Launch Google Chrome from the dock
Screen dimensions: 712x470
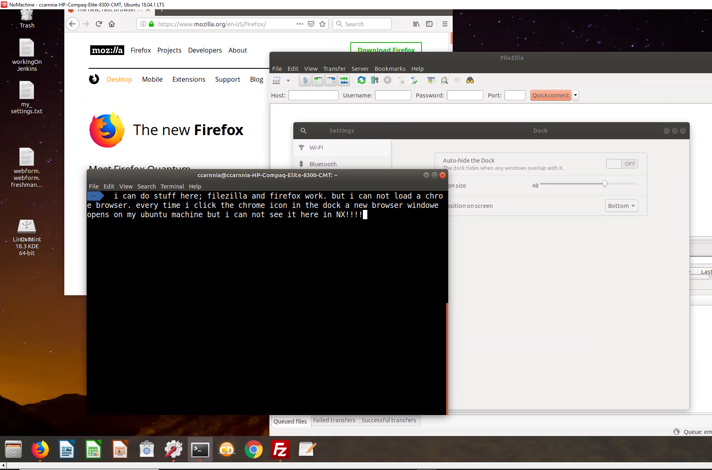coord(254,449)
